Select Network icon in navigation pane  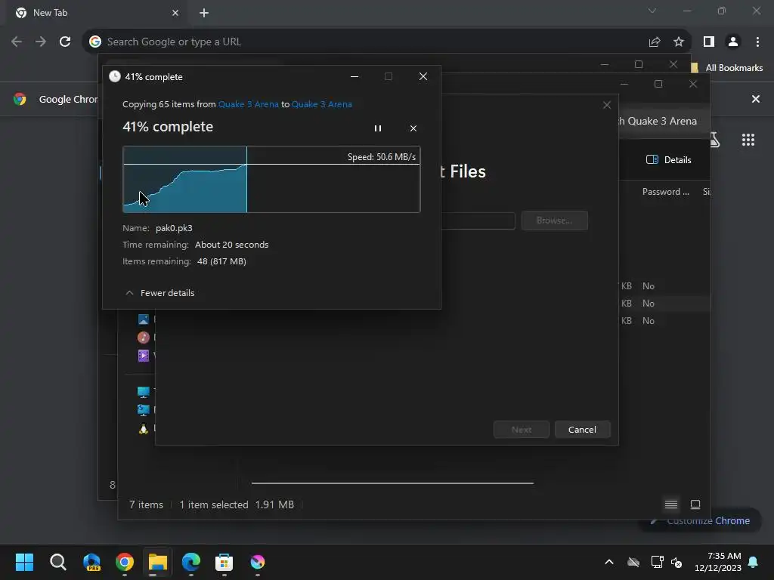[143, 410]
